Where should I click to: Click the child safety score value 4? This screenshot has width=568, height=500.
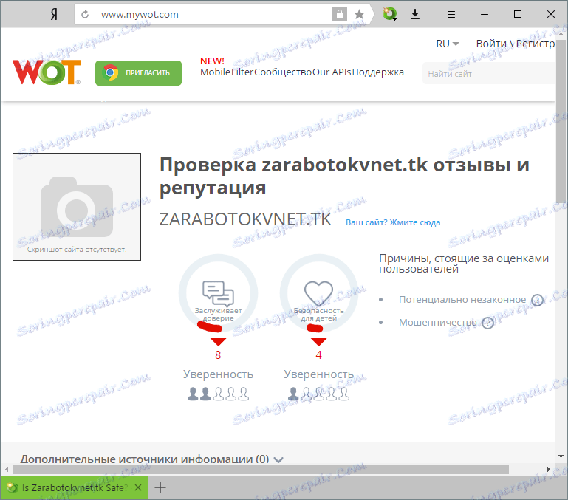[318, 355]
